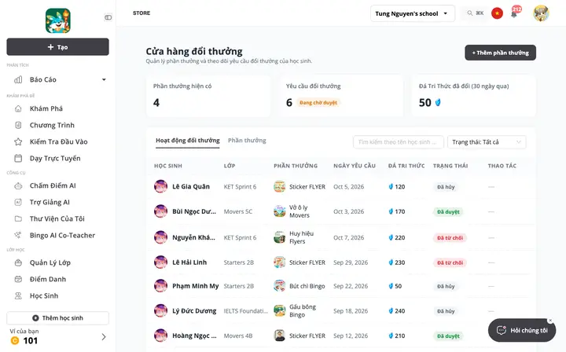Click Sticker FLYER thumbnail in Lê Gia Quân row
The height and width of the screenshot is (352, 566).
pos(279,186)
